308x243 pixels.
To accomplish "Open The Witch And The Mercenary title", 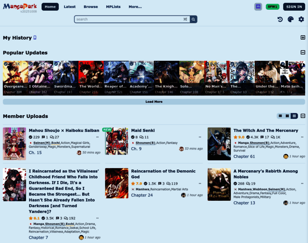I will point(266,130).
